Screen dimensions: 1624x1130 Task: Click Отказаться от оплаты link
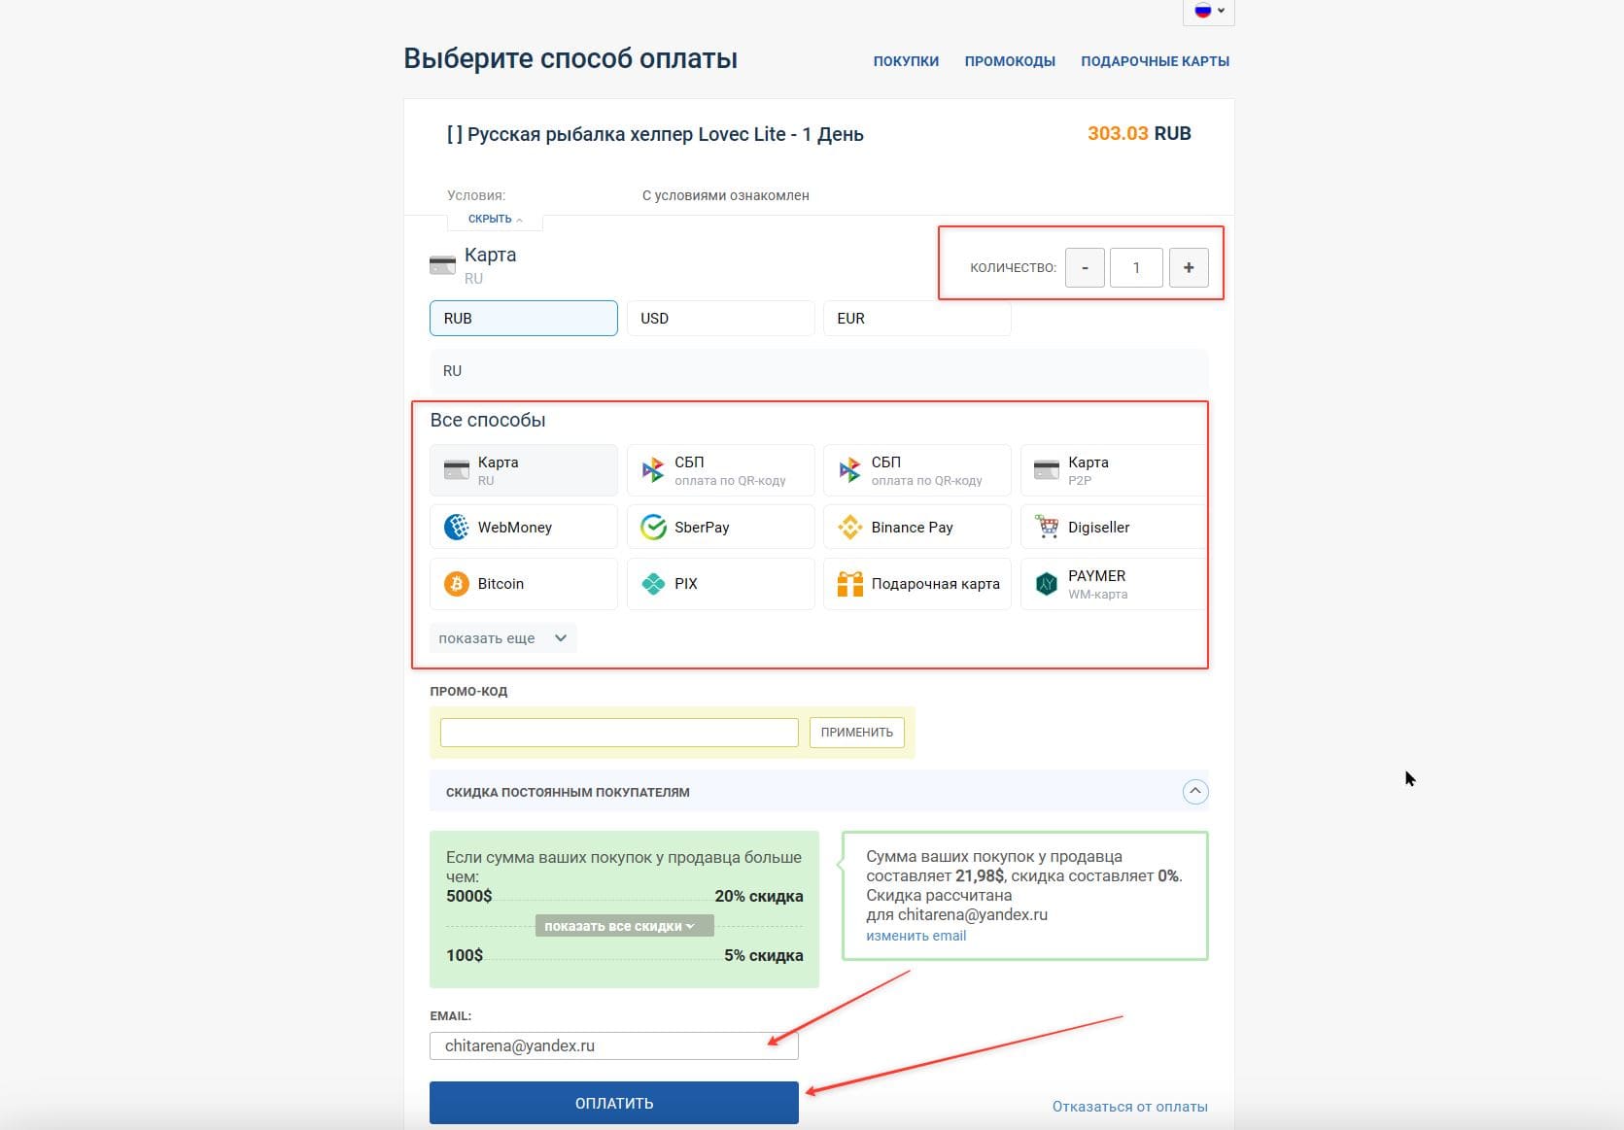pos(1129,1107)
